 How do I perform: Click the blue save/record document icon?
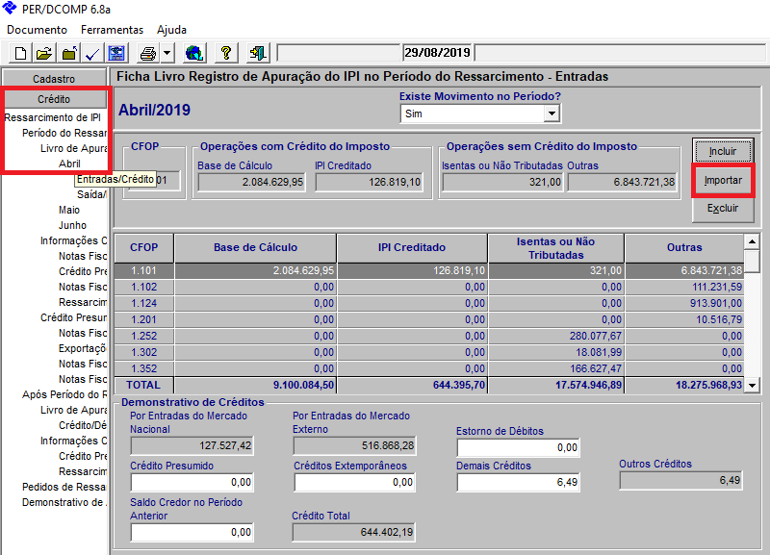coord(116,53)
